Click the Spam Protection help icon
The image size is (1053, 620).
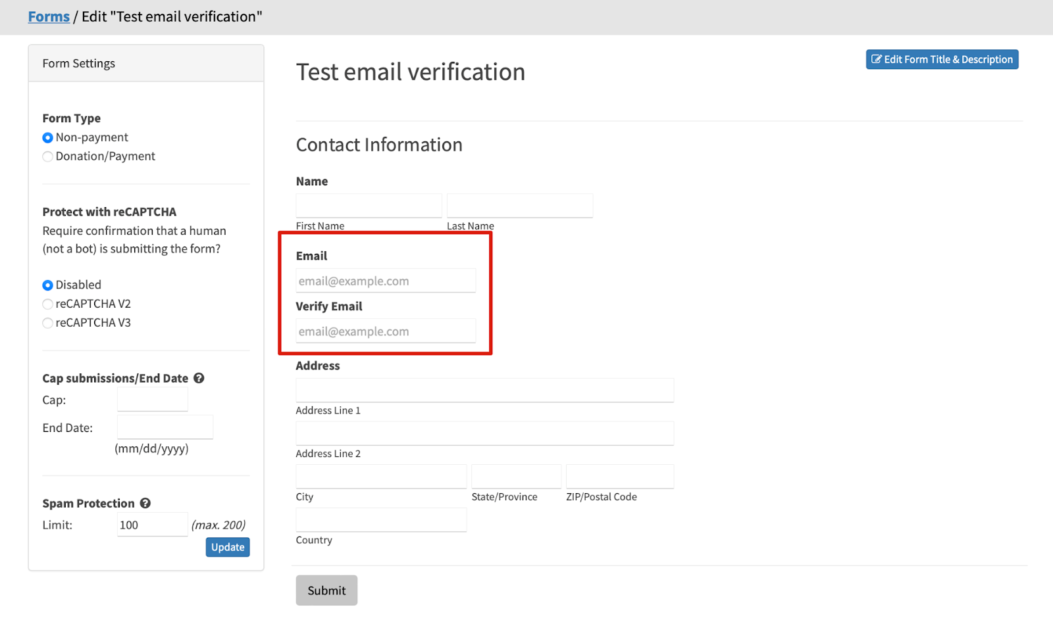coord(145,503)
